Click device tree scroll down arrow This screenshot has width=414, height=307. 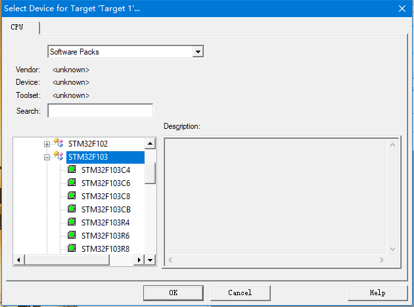(x=150, y=260)
